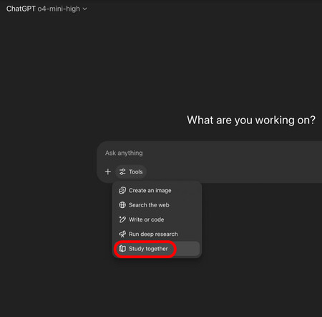
Task: Click empty composer space right of Tools button
Action: (x=234, y=171)
